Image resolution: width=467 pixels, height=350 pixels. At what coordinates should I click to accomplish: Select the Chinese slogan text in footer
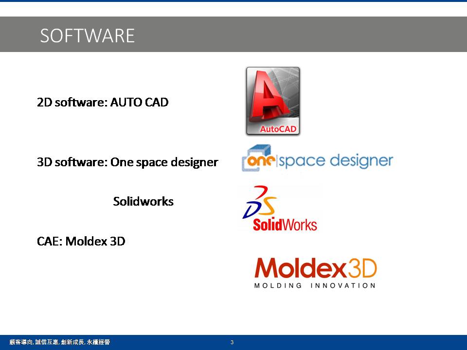[59, 342]
